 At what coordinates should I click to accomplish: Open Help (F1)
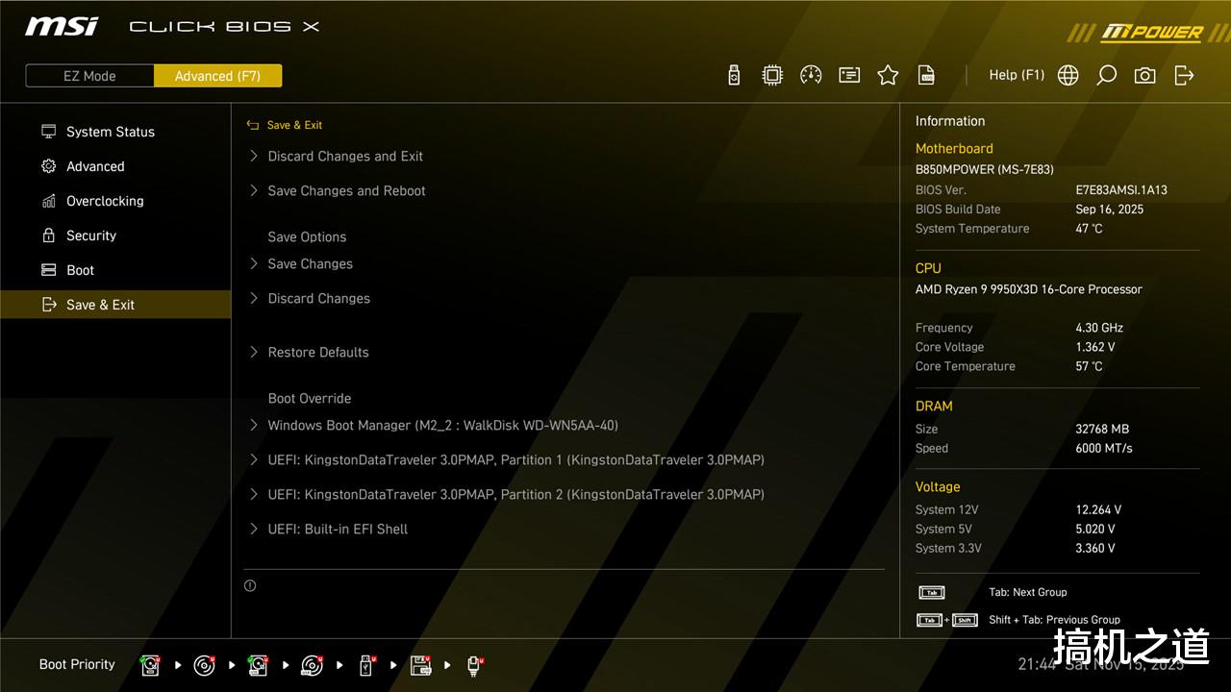click(1017, 75)
